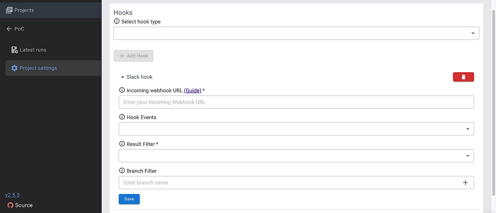
Task: Collapse the Slack hook section
Action: [123, 77]
